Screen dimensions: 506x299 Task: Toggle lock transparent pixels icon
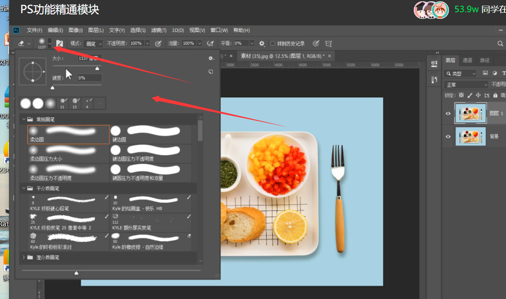coord(461,95)
